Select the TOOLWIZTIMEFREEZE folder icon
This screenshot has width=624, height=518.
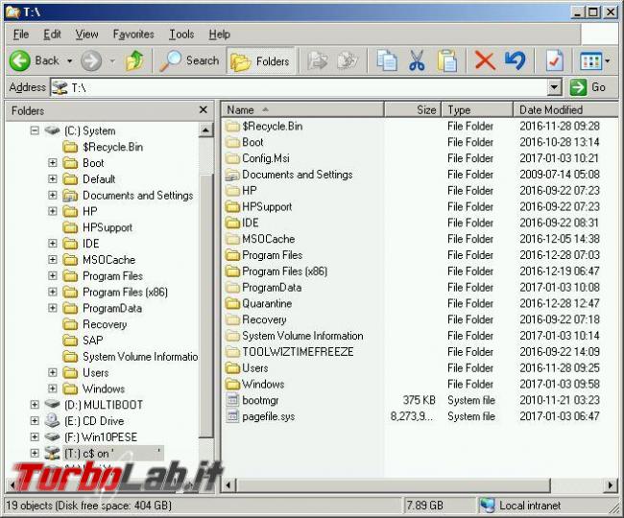pyautogui.click(x=232, y=352)
